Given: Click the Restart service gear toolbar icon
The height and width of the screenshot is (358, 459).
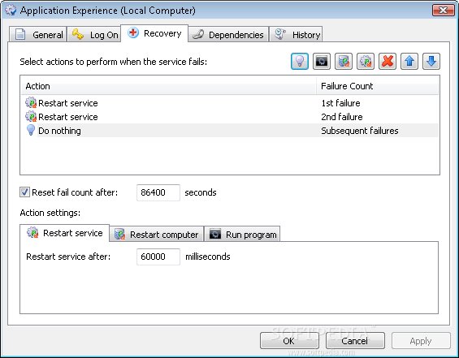Looking at the screenshot, I should 366,62.
